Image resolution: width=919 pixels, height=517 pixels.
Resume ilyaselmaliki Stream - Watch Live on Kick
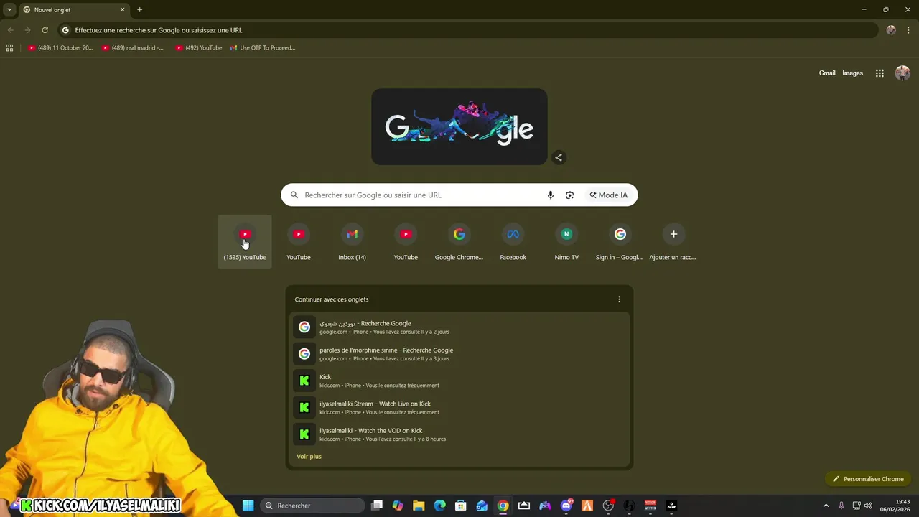[x=459, y=407]
